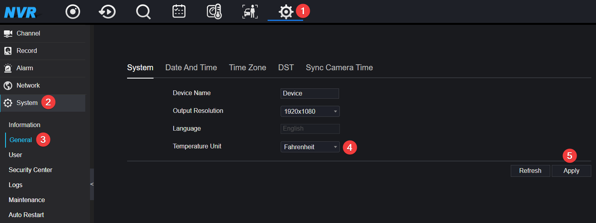Click the disabled Language field
Image resolution: width=596 pixels, height=223 pixels.
310,129
